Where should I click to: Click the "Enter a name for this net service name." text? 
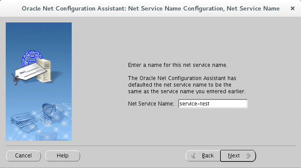pos(178,65)
